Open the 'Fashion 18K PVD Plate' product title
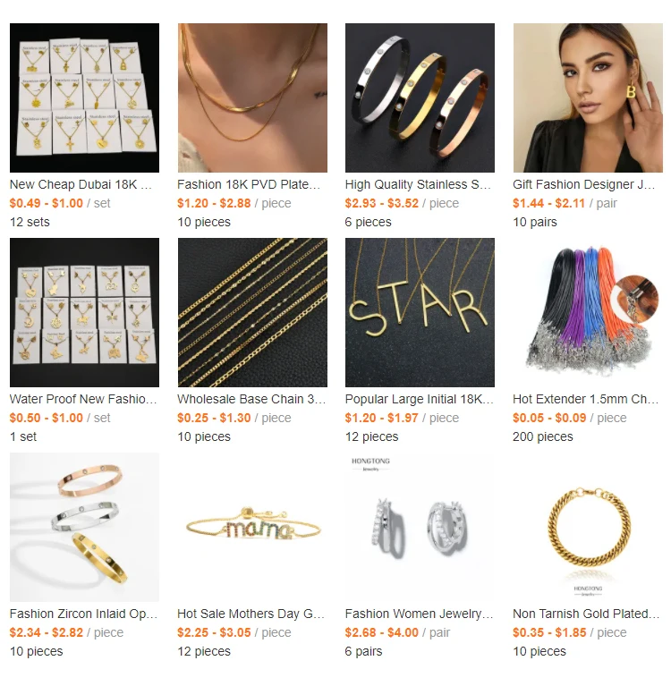This screenshot has width=671, height=686. (249, 184)
